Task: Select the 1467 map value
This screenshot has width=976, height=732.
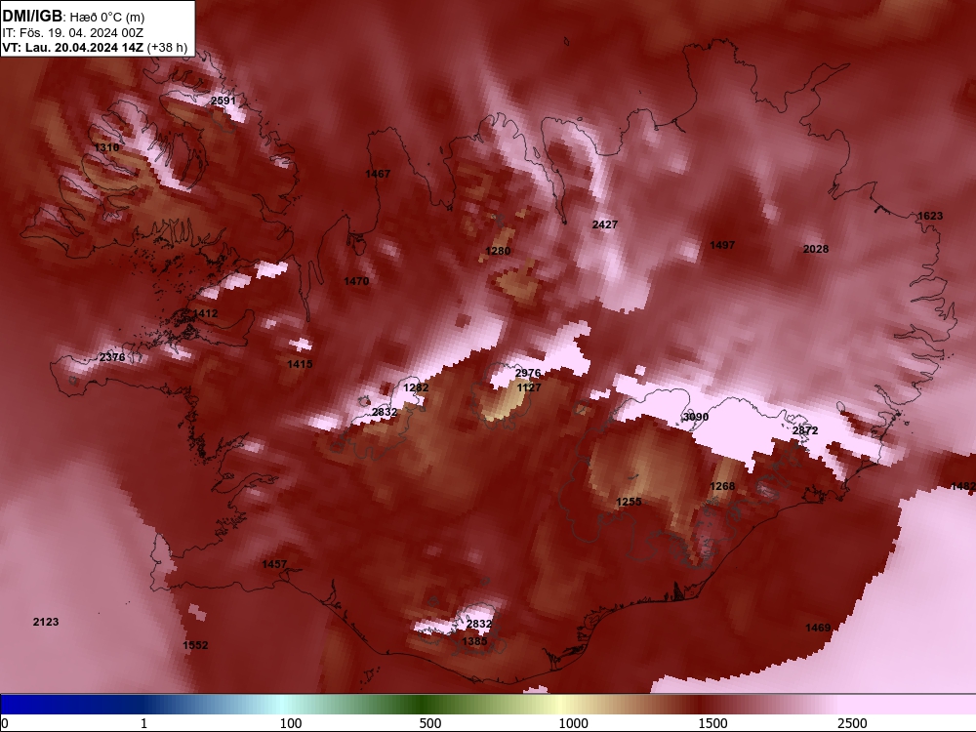Action: pos(378,174)
